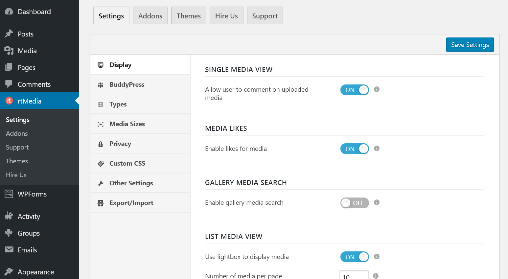Click the Activity icon in the sidebar
This screenshot has width=508, height=279.
click(8, 216)
